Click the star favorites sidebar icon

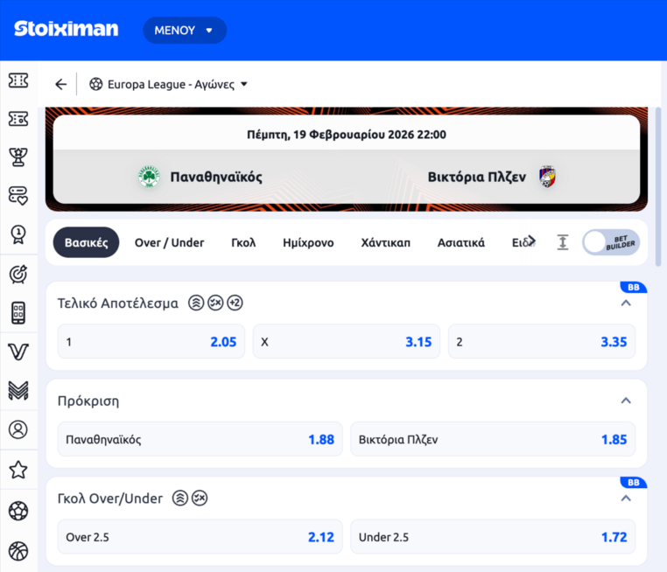[18, 470]
